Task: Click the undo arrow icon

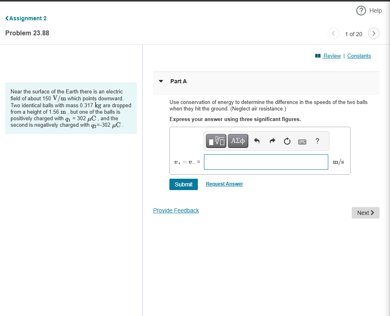Action: (257, 141)
